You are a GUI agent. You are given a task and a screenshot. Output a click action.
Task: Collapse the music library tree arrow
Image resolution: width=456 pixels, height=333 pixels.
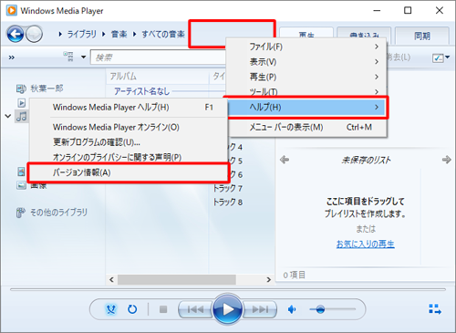point(8,116)
